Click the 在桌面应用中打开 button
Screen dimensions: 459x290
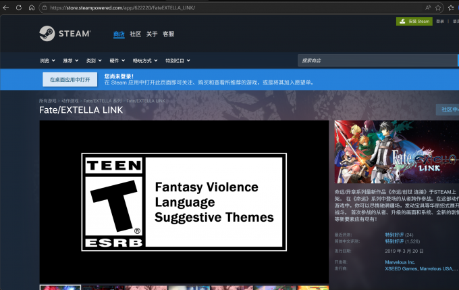coord(70,80)
